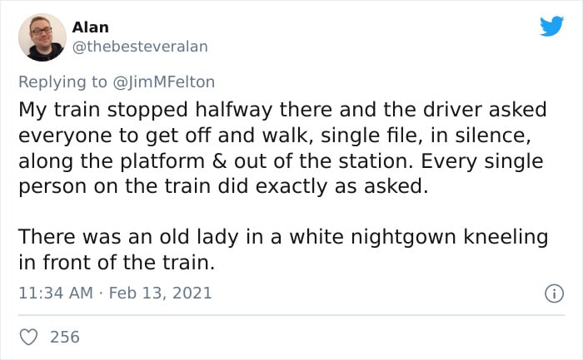Open the tweet info circle icon
This screenshot has width=583, height=360.
click(554, 293)
